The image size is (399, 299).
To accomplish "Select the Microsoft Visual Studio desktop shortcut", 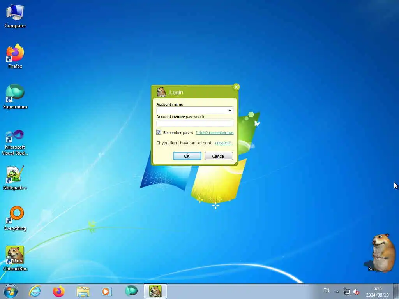I will pos(15,142).
